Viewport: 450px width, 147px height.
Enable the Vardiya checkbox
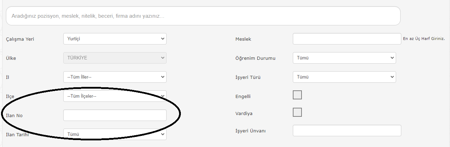click(297, 112)
